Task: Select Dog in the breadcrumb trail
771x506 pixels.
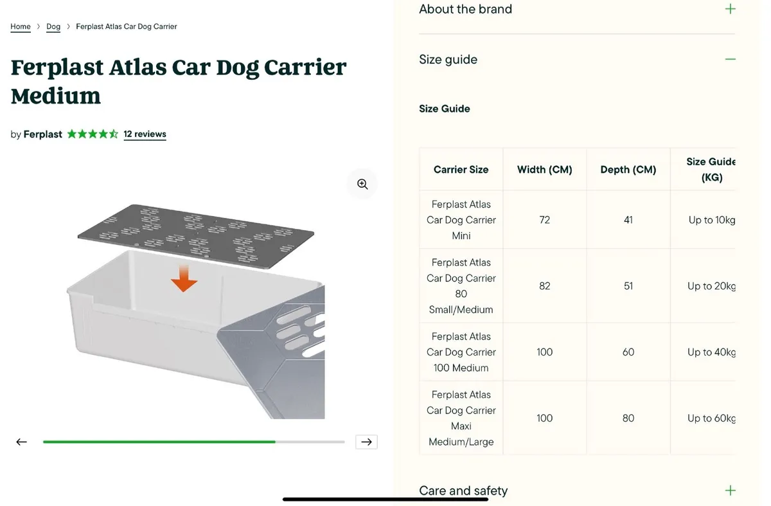Action: tap(53, 26)
